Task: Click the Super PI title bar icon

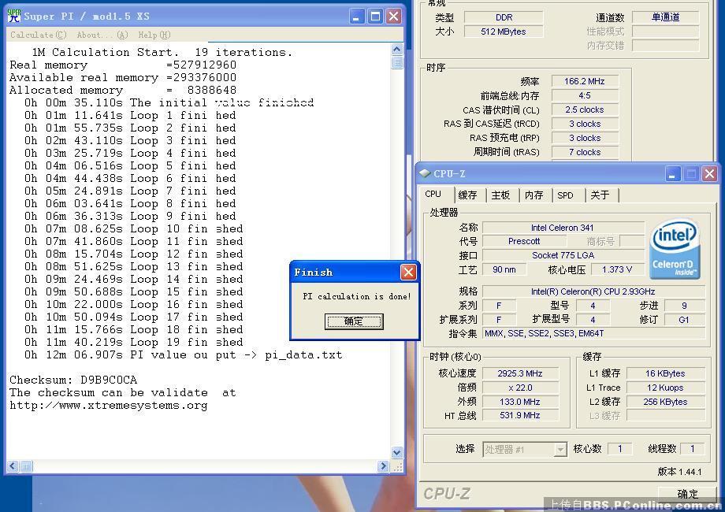Action: click(14, 17)
